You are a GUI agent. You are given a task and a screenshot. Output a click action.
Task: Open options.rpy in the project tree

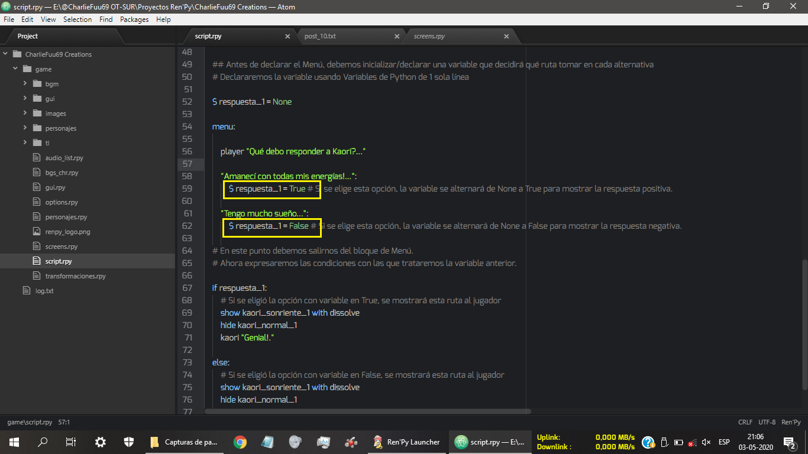click(x=62, y=202)
